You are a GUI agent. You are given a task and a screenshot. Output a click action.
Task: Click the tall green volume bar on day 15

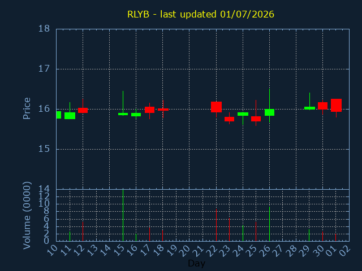(x=123, y=215)
